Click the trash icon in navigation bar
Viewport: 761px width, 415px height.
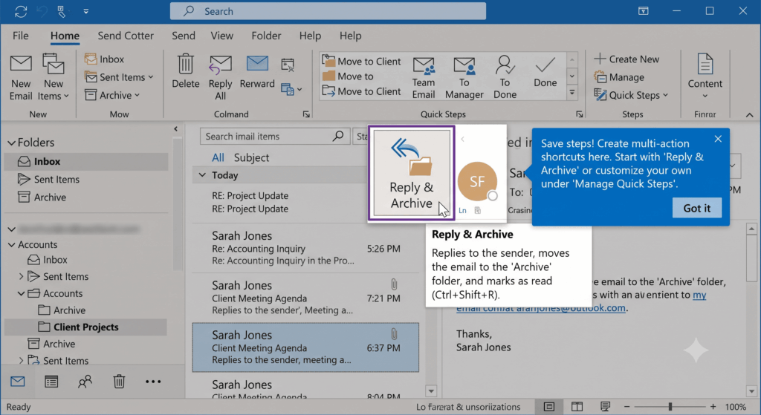(x=119, y=382)
